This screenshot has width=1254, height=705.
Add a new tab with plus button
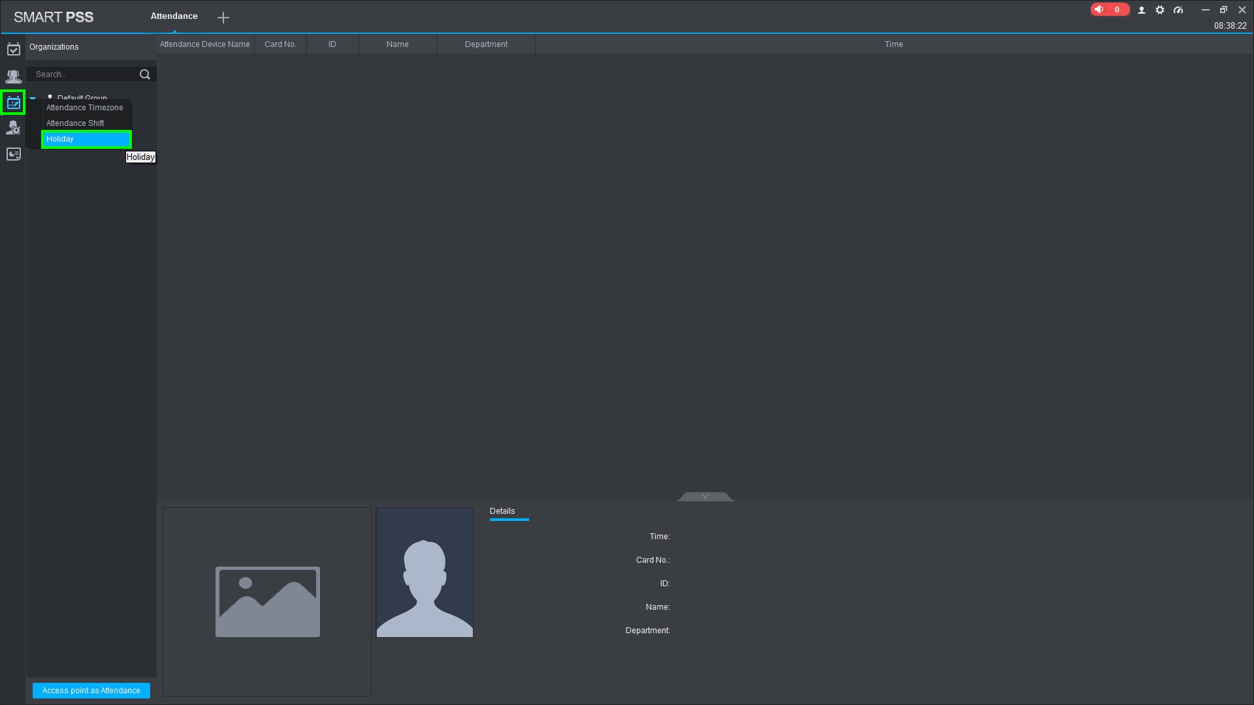223,18
